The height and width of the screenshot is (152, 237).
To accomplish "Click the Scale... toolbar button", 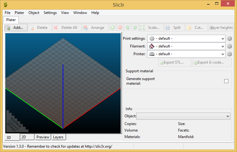I will [151, 28].
